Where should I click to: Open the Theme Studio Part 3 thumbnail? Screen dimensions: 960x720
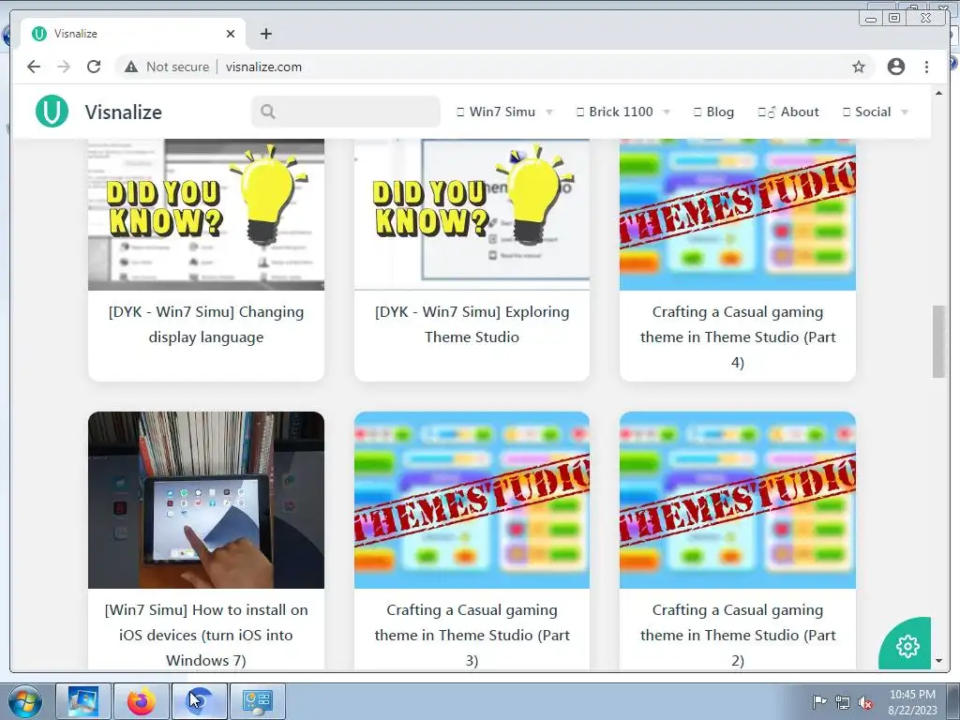472,501
